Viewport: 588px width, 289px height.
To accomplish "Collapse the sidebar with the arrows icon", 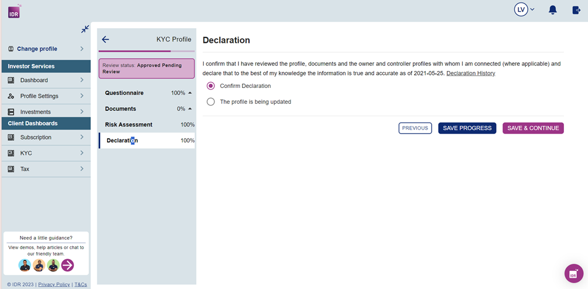I will click(85, 29).
